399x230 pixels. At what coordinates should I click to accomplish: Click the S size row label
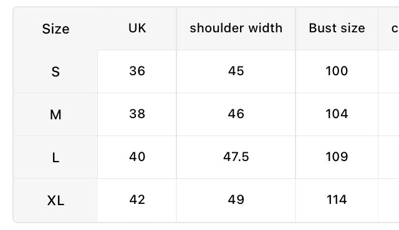coord(55,71)
